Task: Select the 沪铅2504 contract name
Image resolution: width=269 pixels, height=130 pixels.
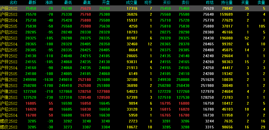Action: click(x=9, y=115)
